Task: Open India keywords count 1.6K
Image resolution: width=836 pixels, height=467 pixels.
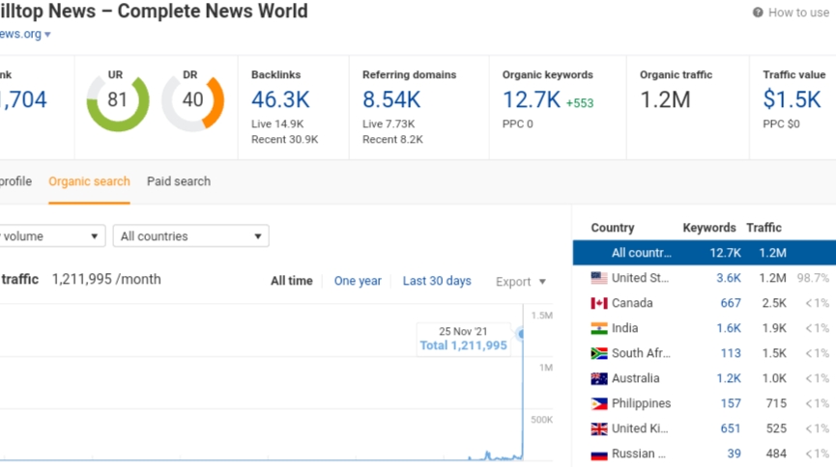Action: 729,328
